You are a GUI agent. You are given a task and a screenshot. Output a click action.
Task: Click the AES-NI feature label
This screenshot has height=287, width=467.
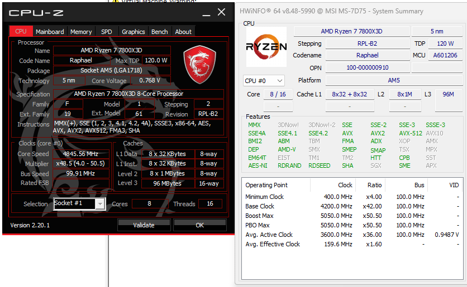pyautogui.click(x=258, y=166)
